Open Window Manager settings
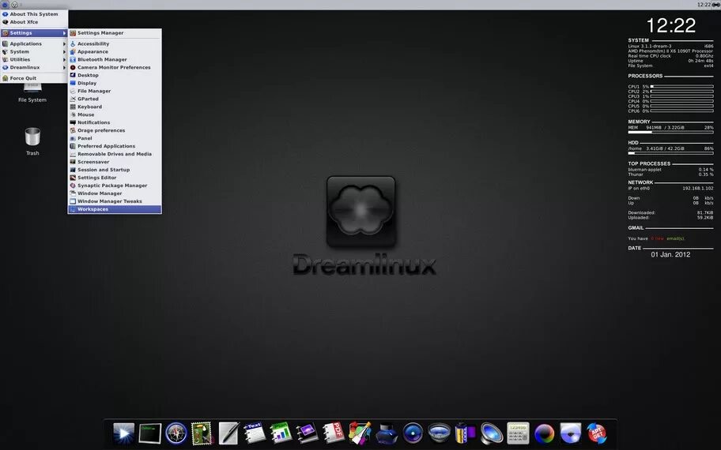Screen dimensions: 721x450 [115, 193]
